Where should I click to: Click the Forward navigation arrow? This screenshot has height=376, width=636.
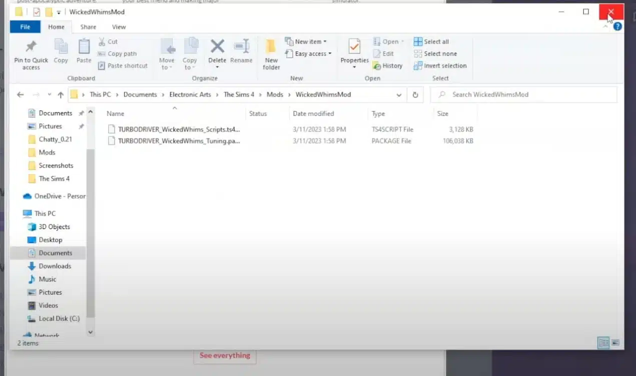pyautogui.click(x=36, y=94)
